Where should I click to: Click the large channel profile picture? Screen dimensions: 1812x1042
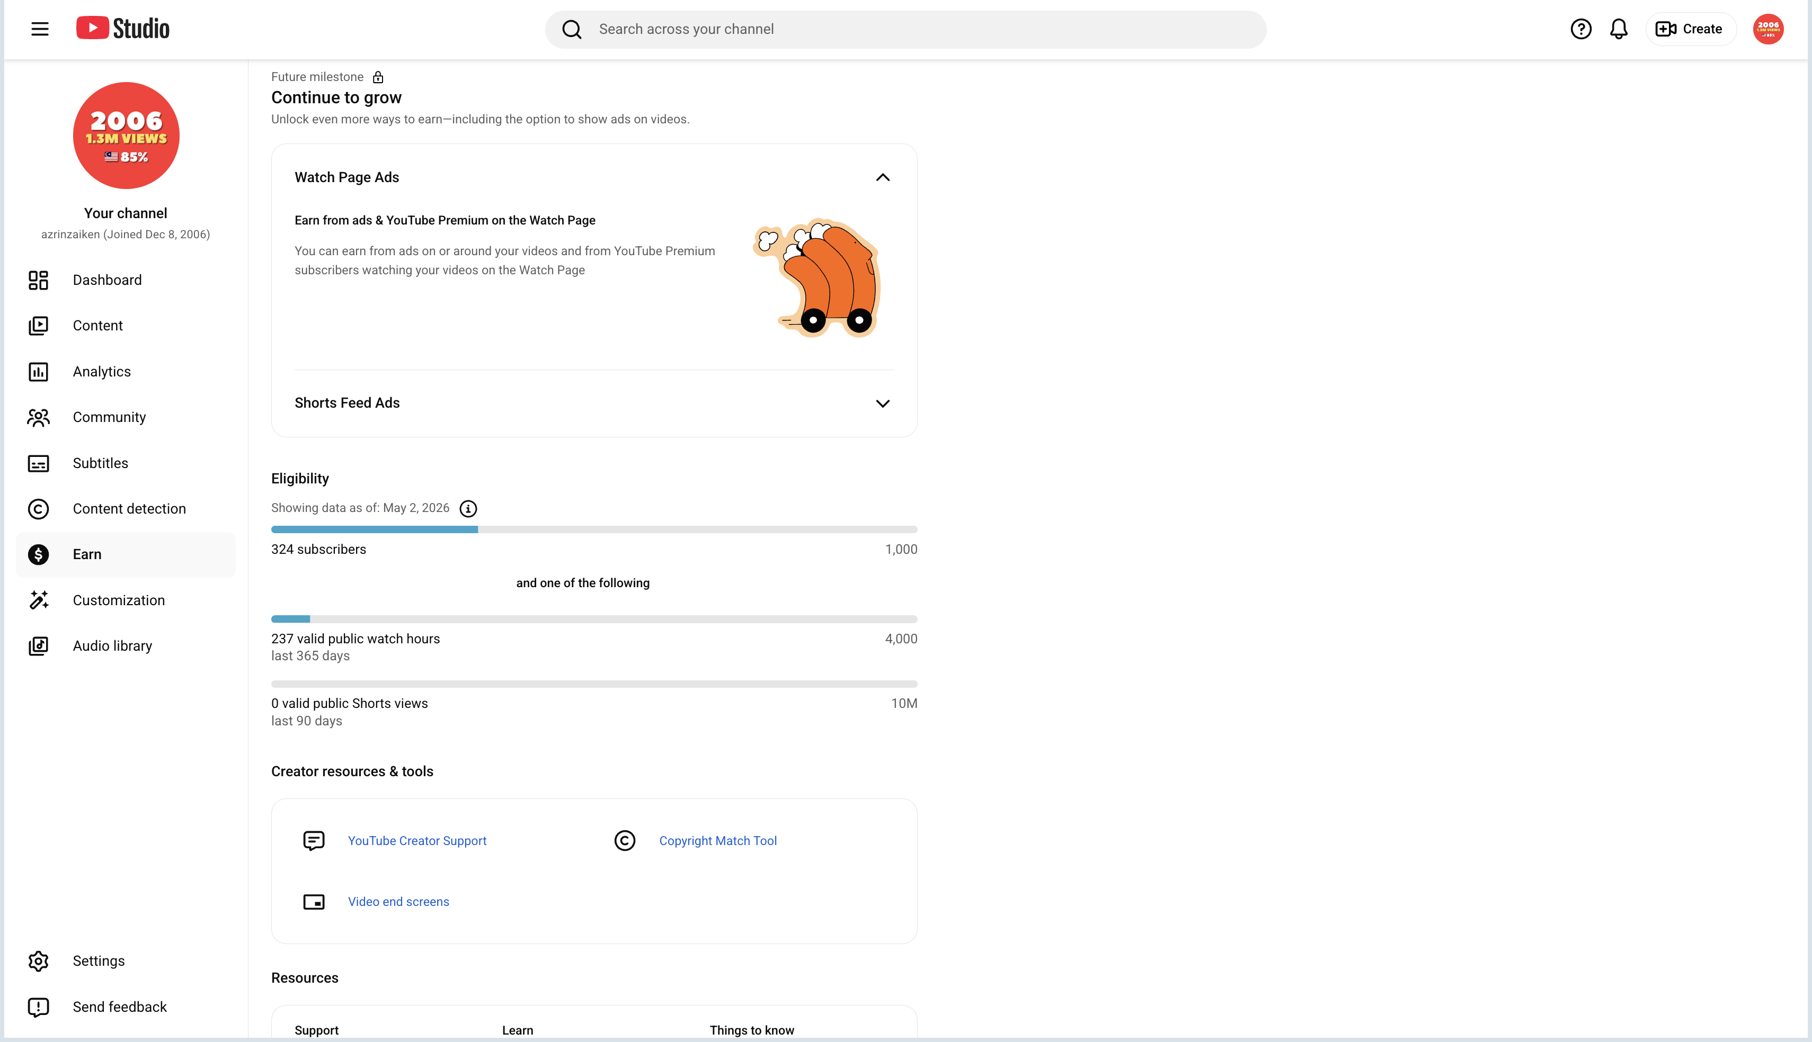point(126,135)
